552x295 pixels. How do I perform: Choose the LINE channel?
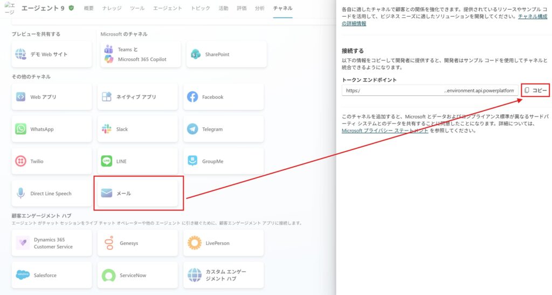137,161
